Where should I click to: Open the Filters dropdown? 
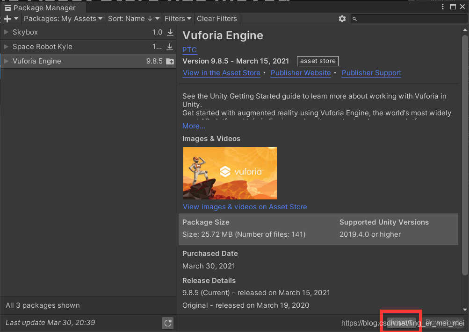click(x=178, y=19)
